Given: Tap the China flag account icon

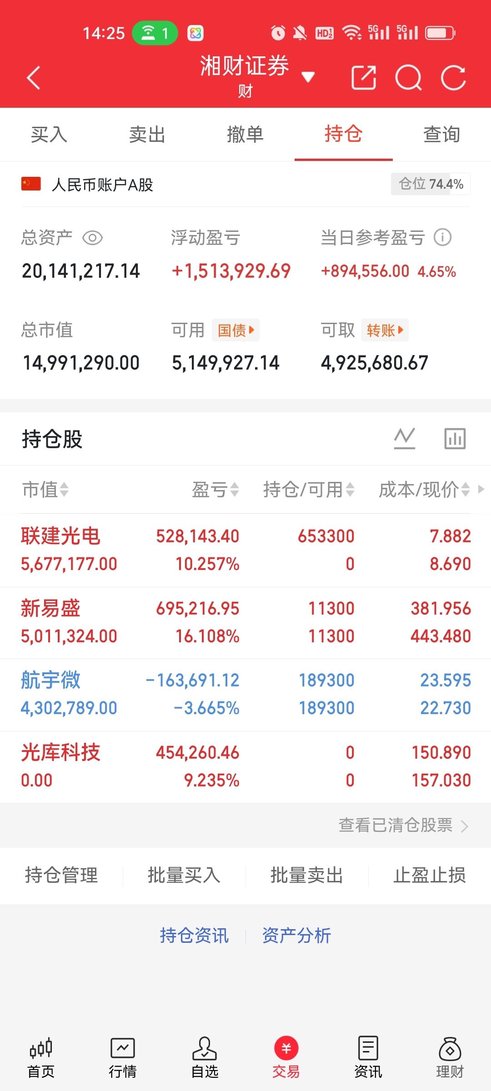Looking at the screenshot, I should pyautogui.click(x=31, y=184).
